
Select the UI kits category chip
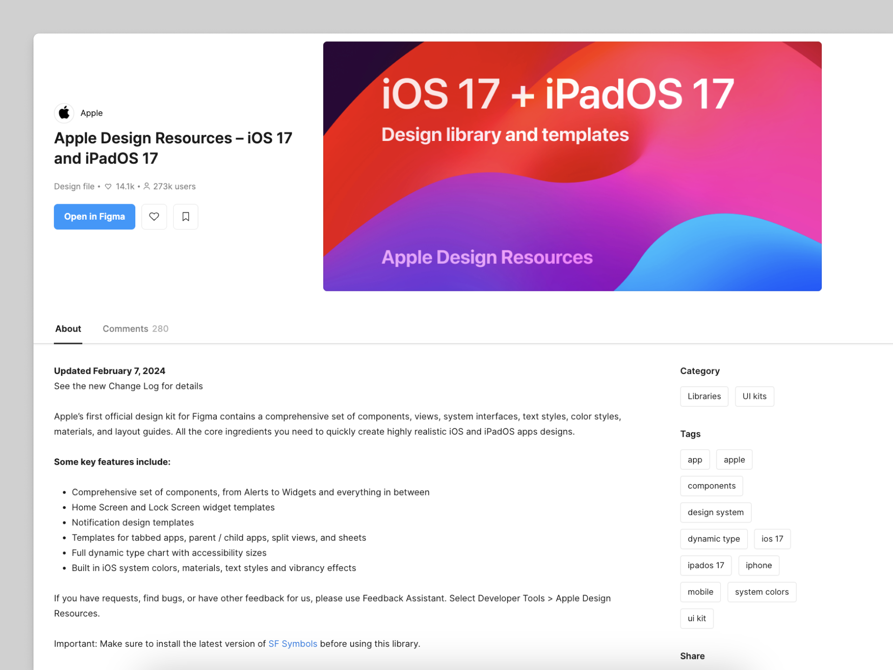[754, 396]
